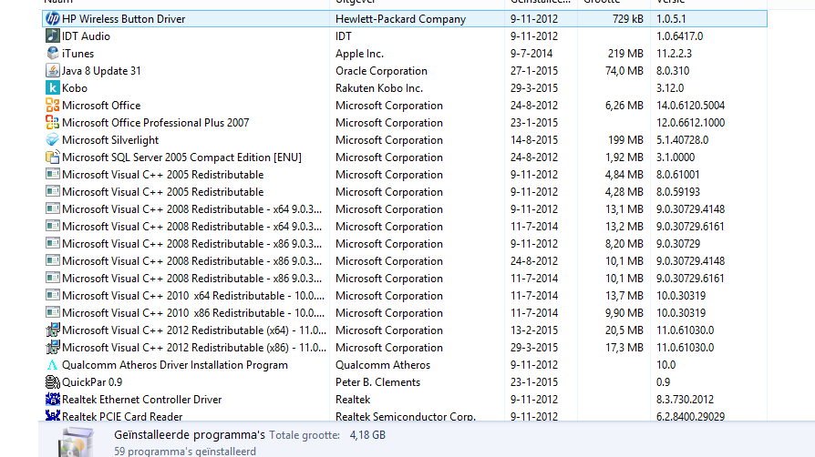Screen dimensions: 815x457
Task: Click the 59 programma's geïnstalleerd text
Action: (185, 452)
